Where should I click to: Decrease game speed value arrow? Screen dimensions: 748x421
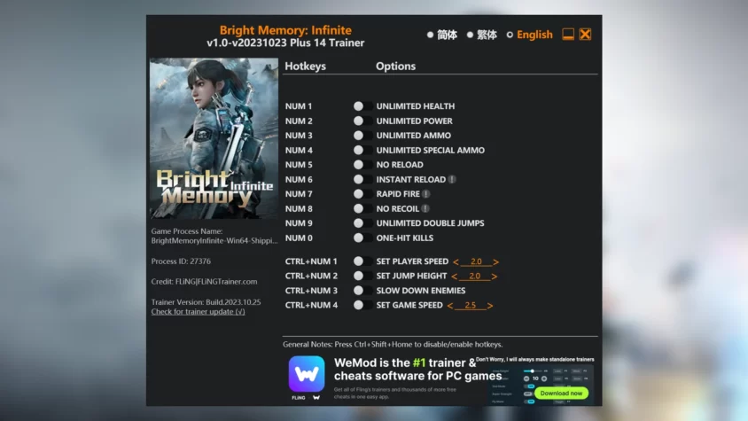450,306
